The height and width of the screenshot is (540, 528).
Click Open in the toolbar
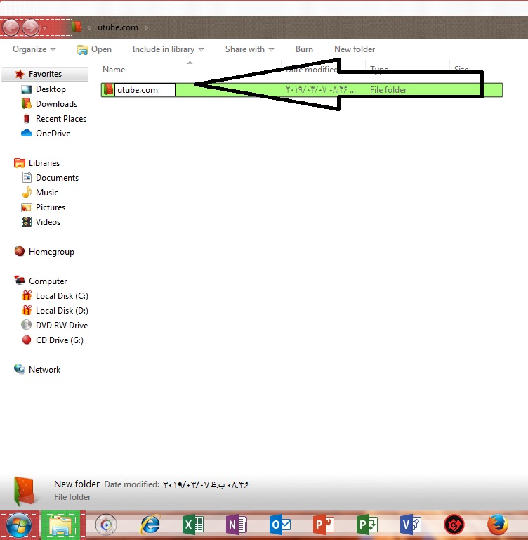coord(94,50)
